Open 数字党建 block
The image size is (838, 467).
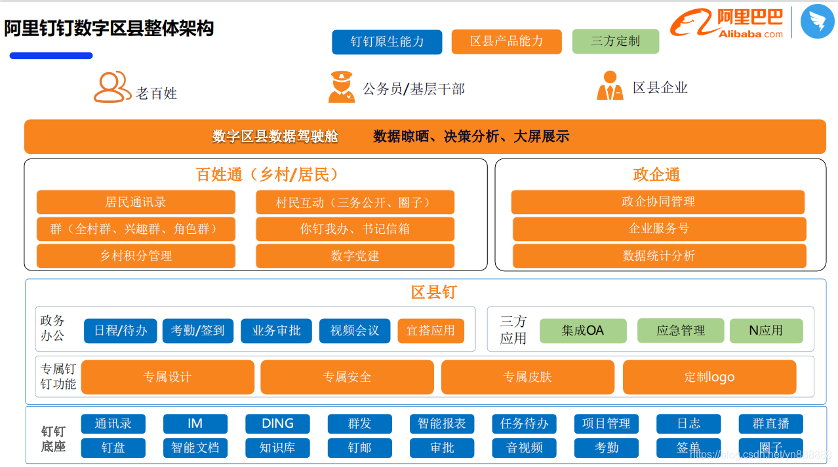(355, 256)
